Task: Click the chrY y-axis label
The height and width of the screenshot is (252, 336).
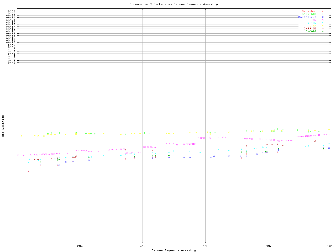Action: [x=11, y=11]
